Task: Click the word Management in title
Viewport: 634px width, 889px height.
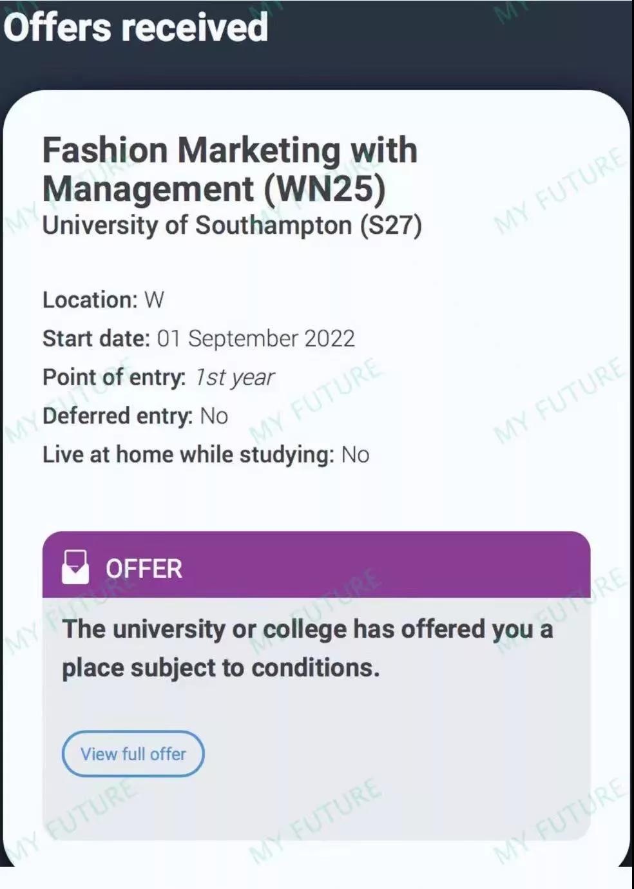Action: pos(148,189)
